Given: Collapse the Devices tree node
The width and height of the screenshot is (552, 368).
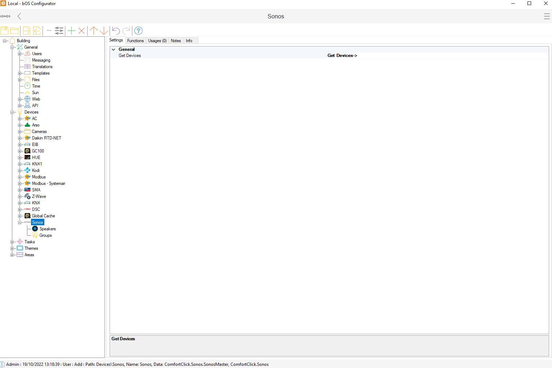Looking at the screenshot, I should pyautogui.click(x=12, y=112).
